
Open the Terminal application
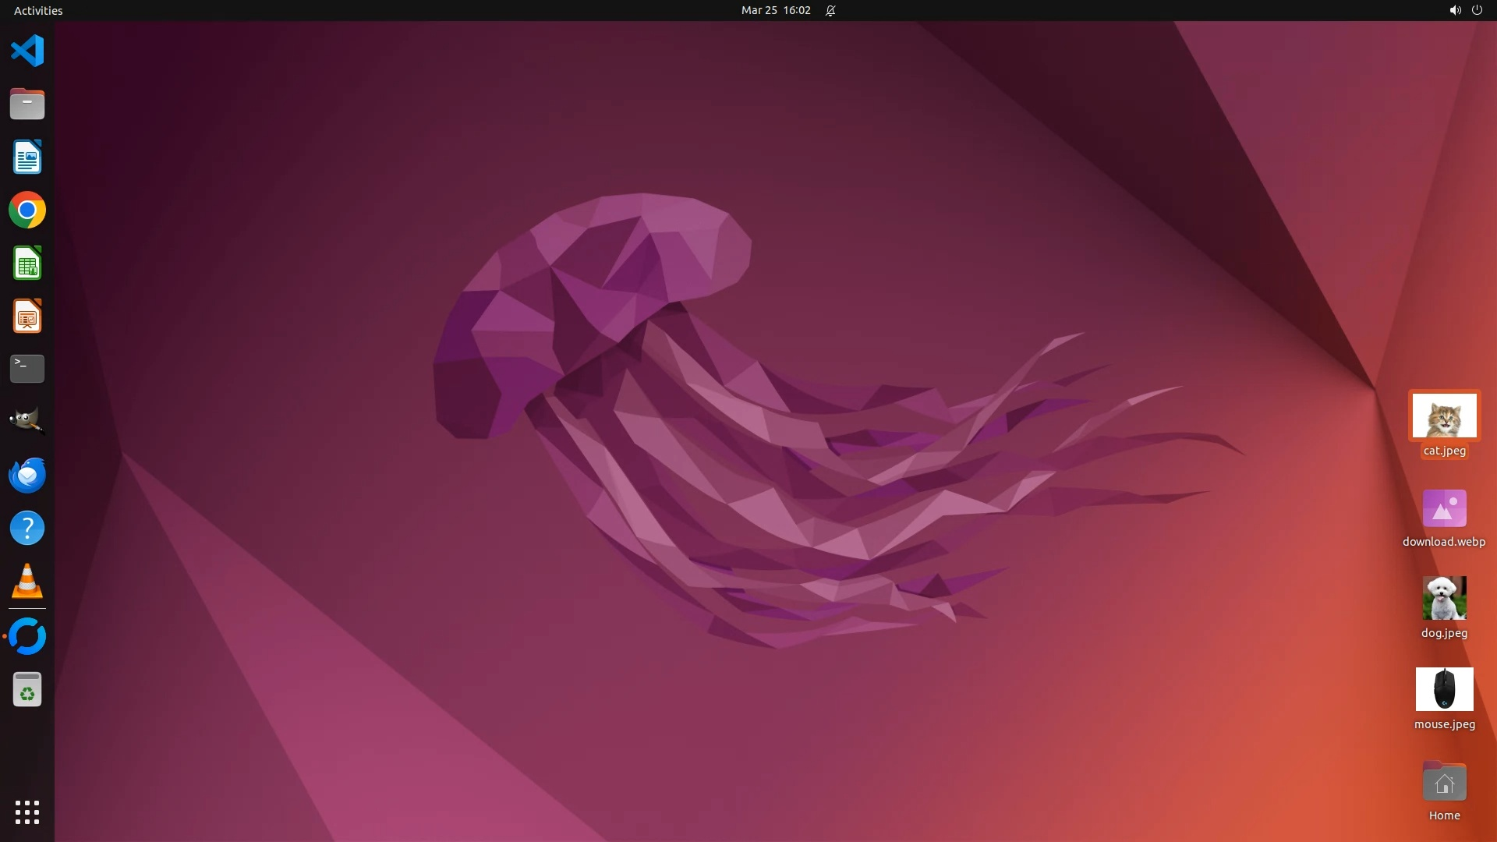tap(27, 369)
